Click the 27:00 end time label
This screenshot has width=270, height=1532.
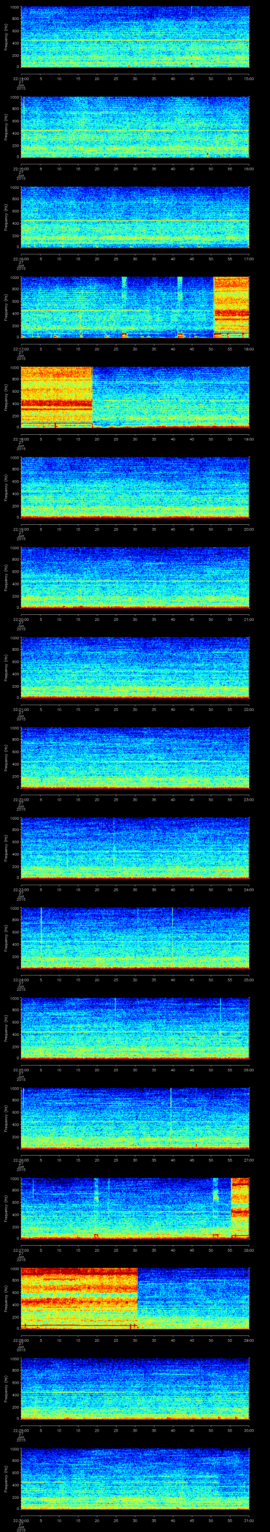249,1160
